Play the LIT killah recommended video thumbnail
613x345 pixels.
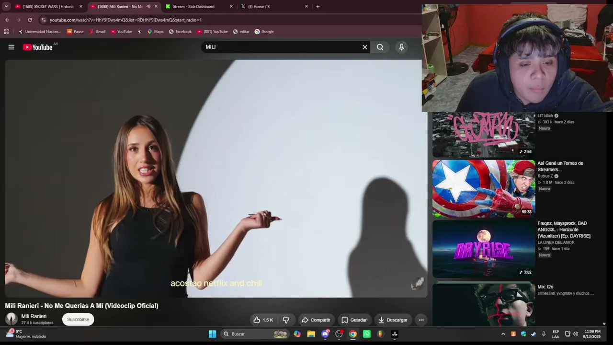point(484,135)
